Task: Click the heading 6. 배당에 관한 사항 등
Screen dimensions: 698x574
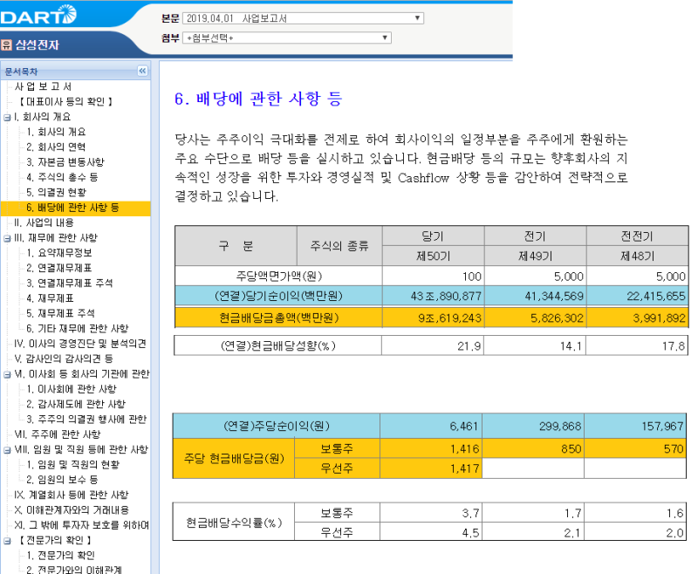Action: 258,99
